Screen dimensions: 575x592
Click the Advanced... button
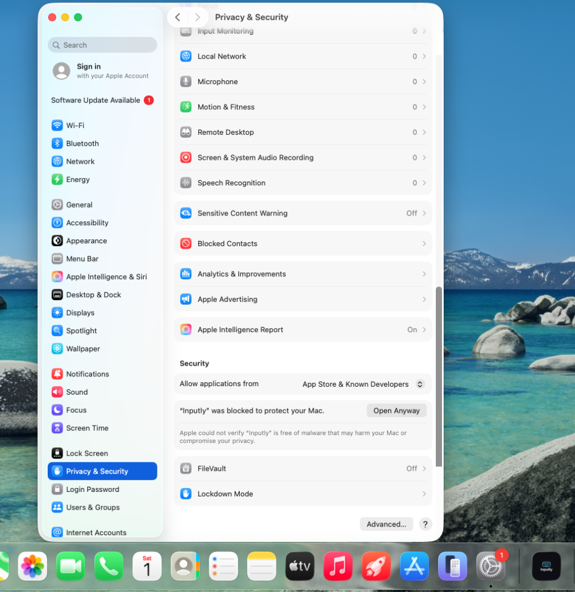coord(386,524)
